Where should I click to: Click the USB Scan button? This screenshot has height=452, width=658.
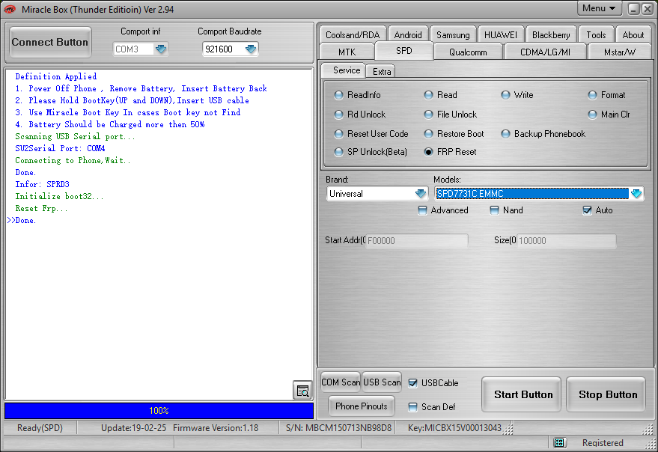[x=382, y=382]
